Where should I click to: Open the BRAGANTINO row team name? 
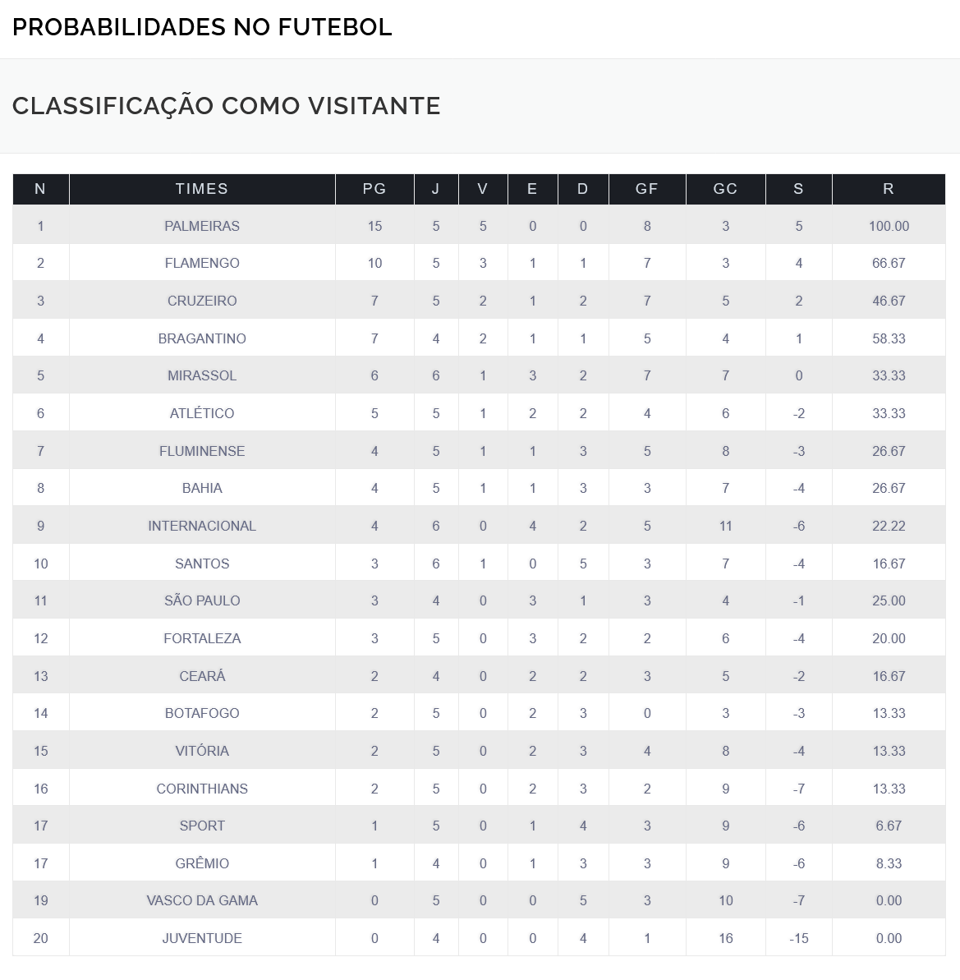tap(202, 338)
